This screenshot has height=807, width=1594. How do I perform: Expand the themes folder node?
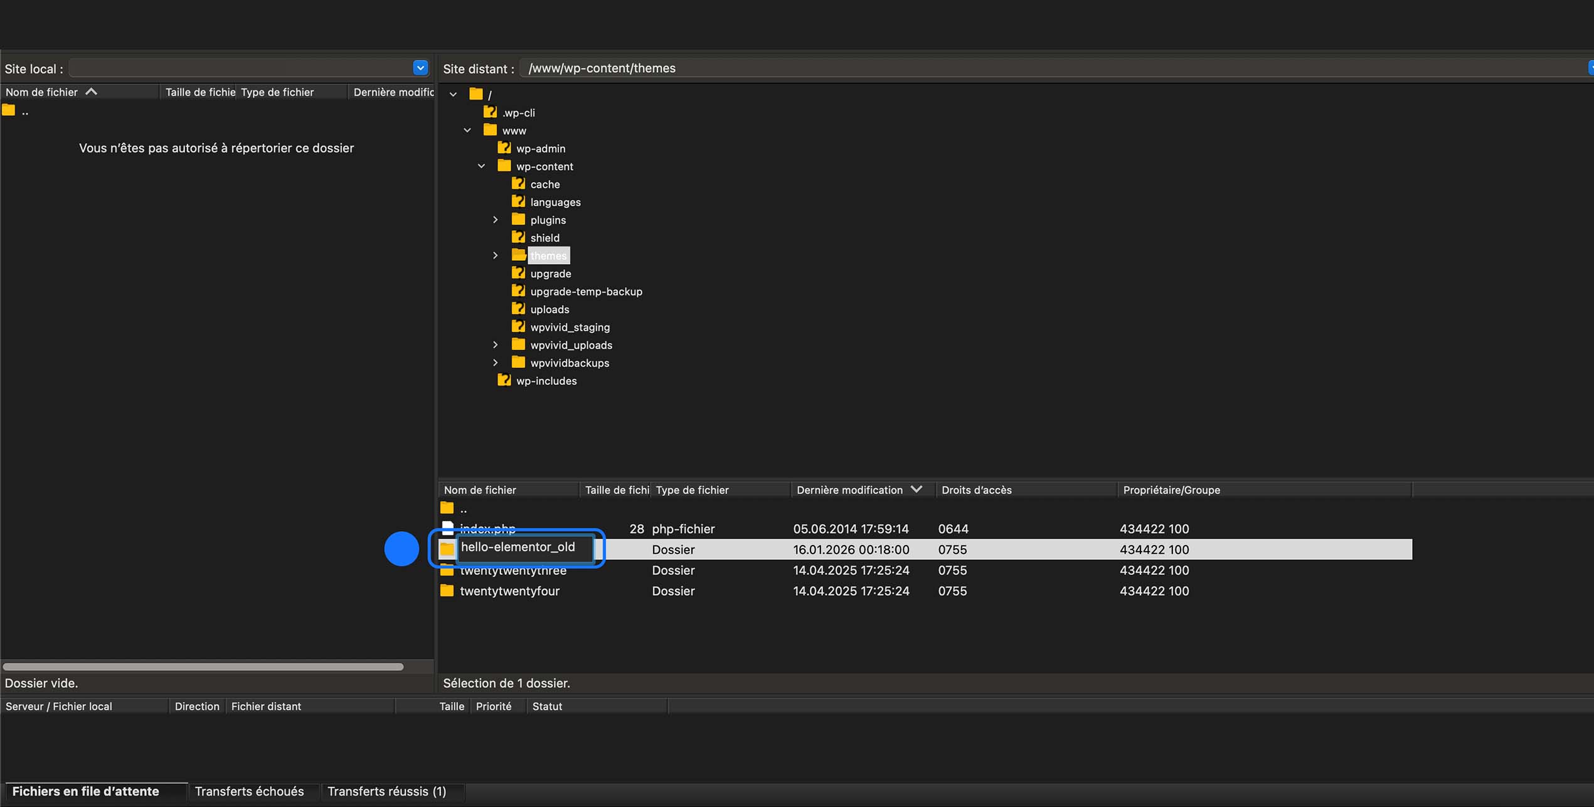(x=495, y=255)
